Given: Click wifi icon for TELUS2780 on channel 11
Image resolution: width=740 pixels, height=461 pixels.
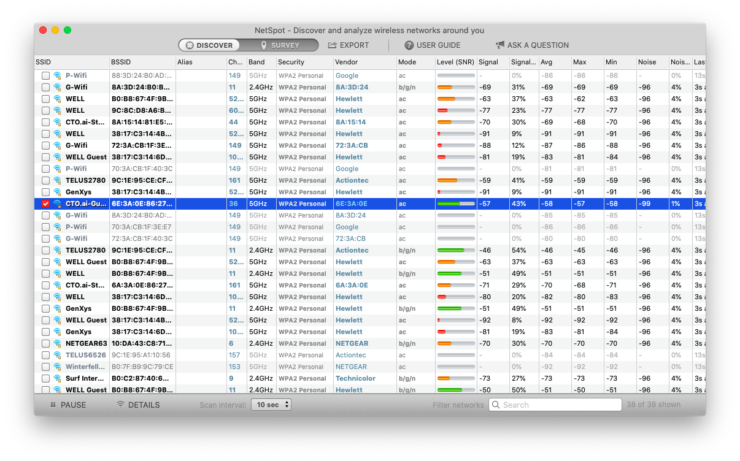Looking at the screenshot, I should pos(58,250).
